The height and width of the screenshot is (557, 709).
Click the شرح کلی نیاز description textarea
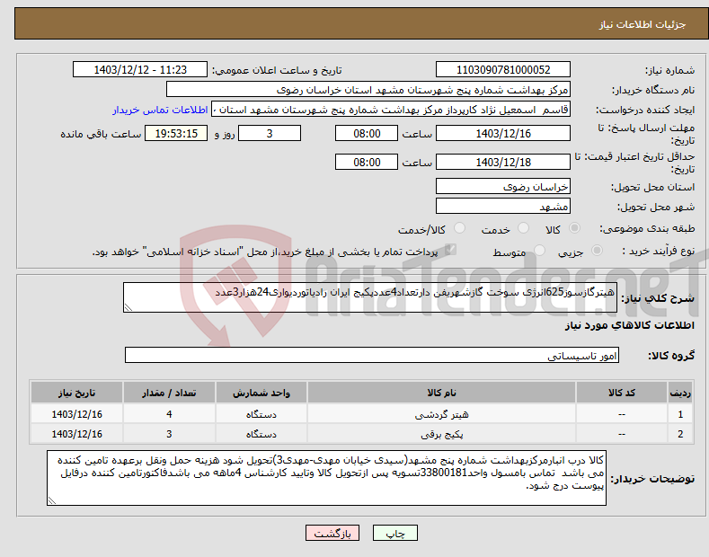coord(370,297)
